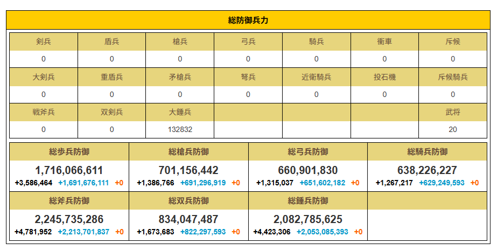Click the 大剣兵 header cell
This screenshot has width=498, height=250.
44,77
